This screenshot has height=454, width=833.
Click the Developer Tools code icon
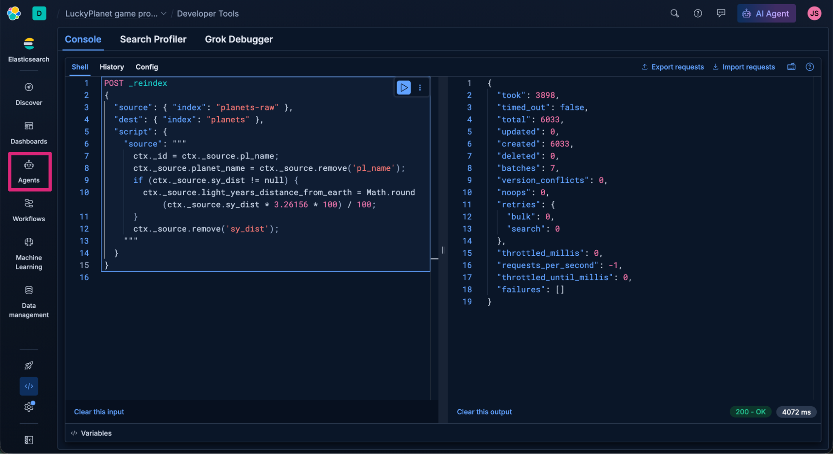pos(29,386)
